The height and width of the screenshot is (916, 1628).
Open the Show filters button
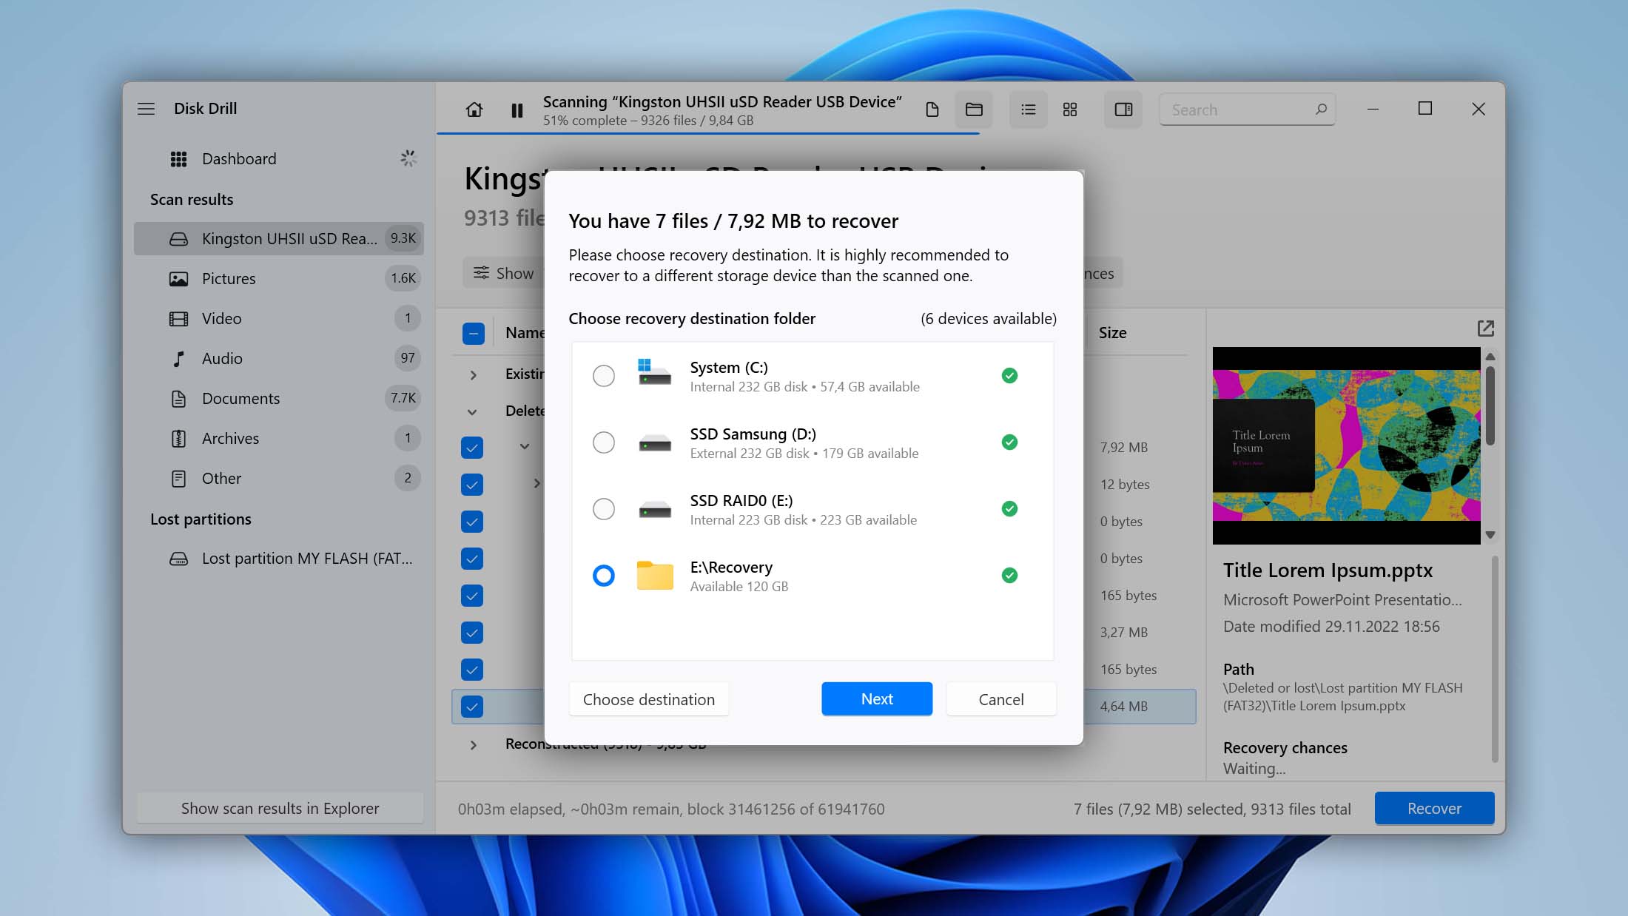(504, 273)
